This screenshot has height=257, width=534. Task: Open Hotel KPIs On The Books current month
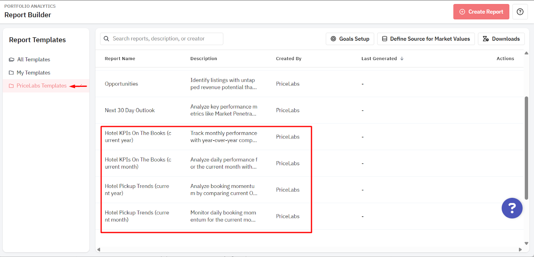tap(138, 163)
